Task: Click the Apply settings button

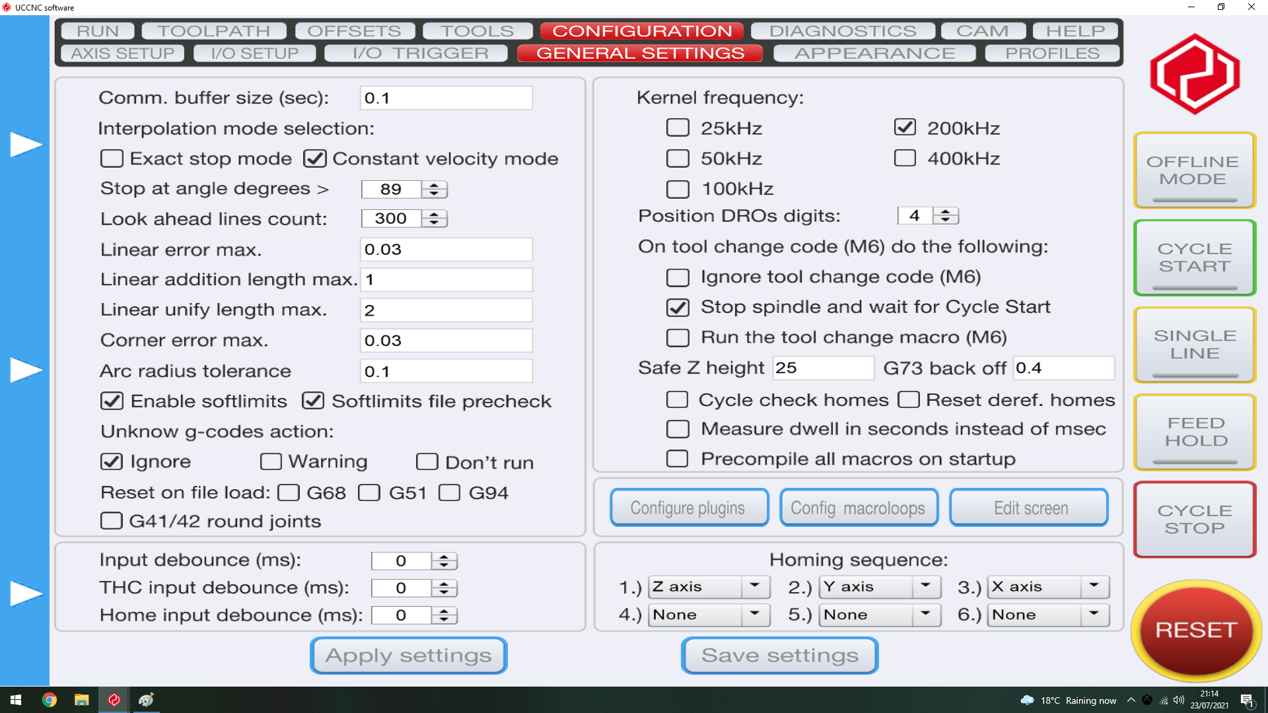Action: pyautogui.click(x=408, y=656)
